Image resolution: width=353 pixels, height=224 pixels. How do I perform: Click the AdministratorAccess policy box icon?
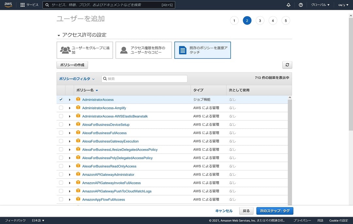(78, 99)
